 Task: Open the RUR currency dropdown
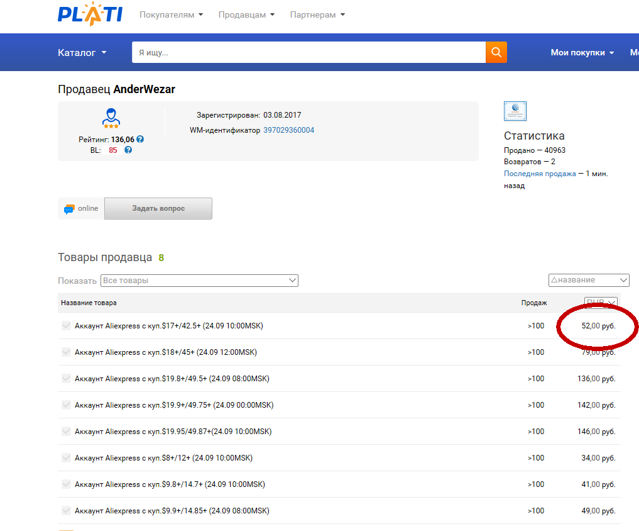click(601, 303)
